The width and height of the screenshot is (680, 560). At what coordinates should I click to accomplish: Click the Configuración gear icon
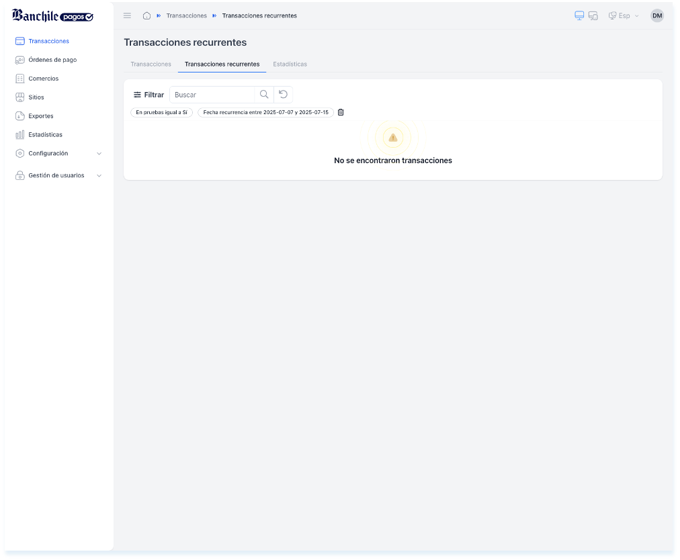(x=20, y=153)
